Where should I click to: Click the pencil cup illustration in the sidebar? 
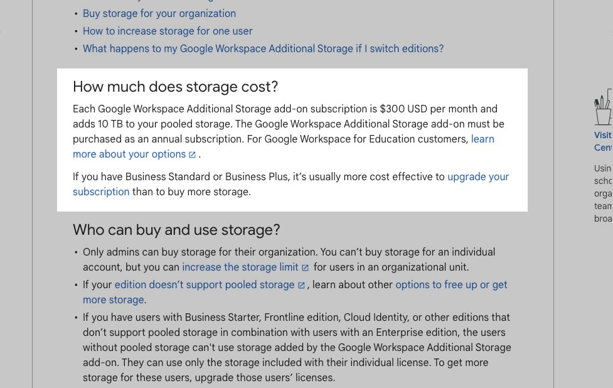[603, 107]
